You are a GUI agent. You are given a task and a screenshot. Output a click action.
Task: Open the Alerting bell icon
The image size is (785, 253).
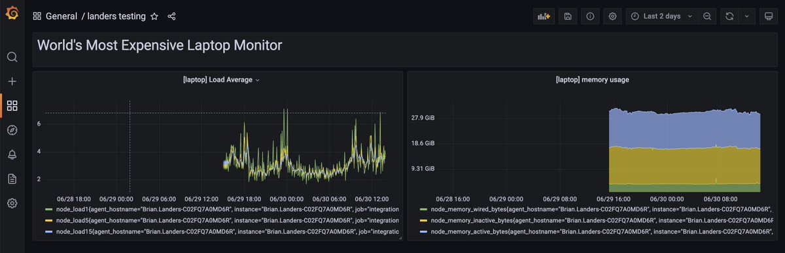click(12, 154)
